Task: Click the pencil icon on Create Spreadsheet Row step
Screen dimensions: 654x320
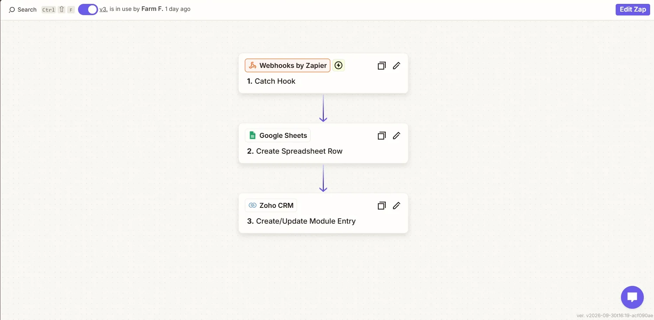Action: 396,136
